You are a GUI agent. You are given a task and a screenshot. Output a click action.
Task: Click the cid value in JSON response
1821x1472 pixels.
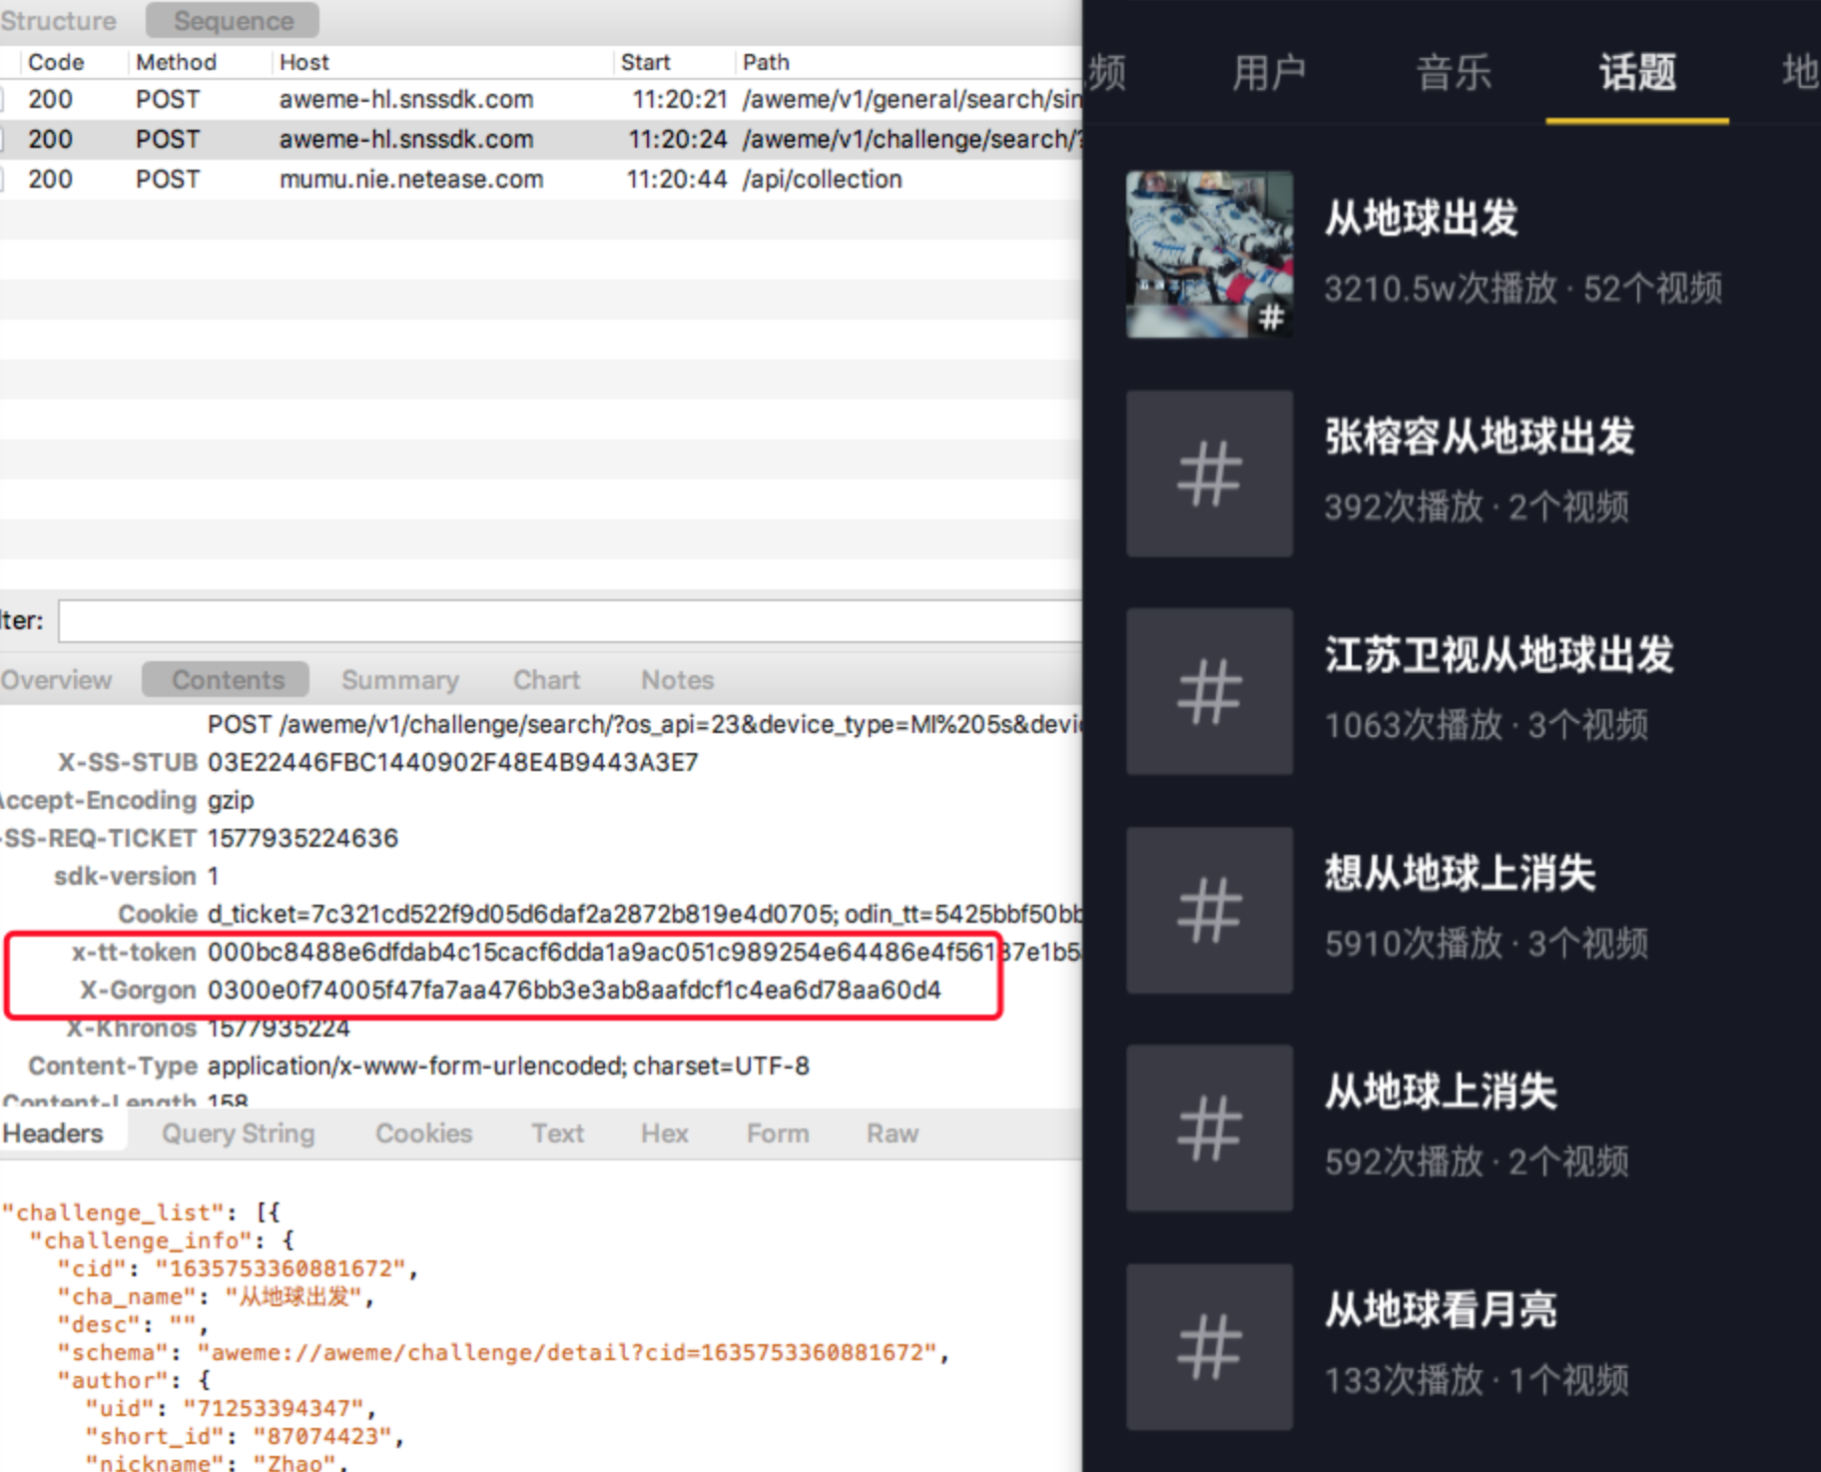click(281, 1268)
